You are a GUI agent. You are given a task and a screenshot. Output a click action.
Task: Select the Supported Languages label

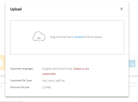[22, 69]
